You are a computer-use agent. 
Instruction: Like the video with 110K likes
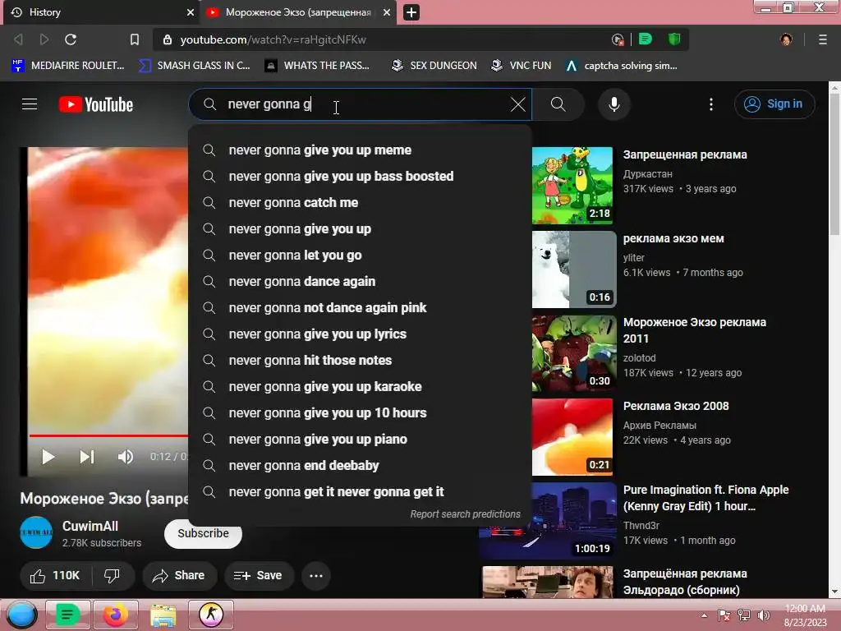[x=55, y=576]
